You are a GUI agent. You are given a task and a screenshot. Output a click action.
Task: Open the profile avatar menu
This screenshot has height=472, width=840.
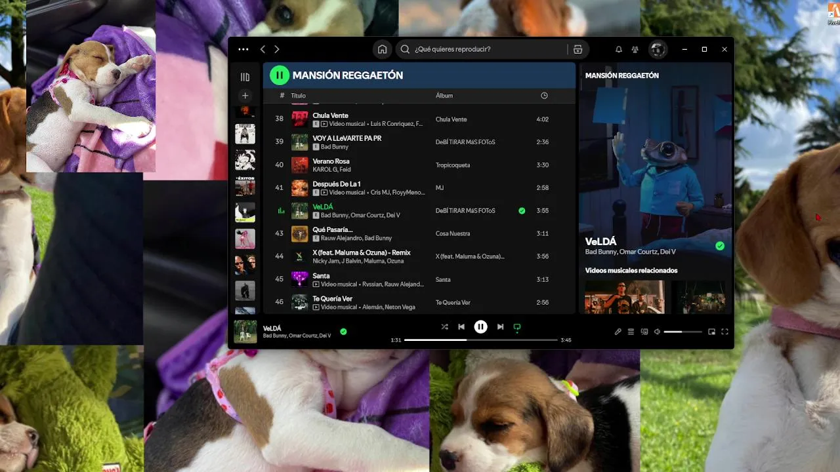(658, 49)
